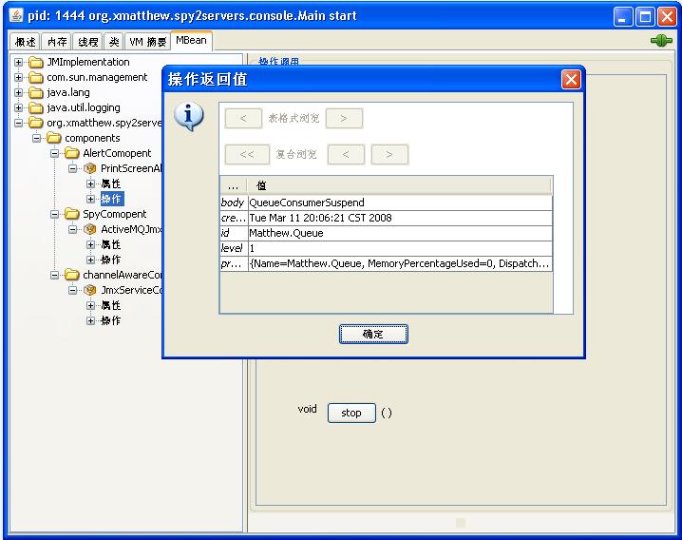The width and height of the screenshot is (682, 540).
Task: Switch to the 类 tab
Action: [x=114, y=42]
